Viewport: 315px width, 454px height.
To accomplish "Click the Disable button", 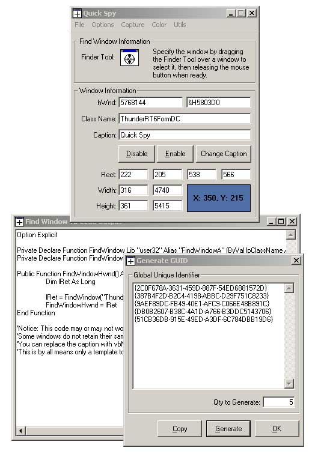I will coord(137,154).
